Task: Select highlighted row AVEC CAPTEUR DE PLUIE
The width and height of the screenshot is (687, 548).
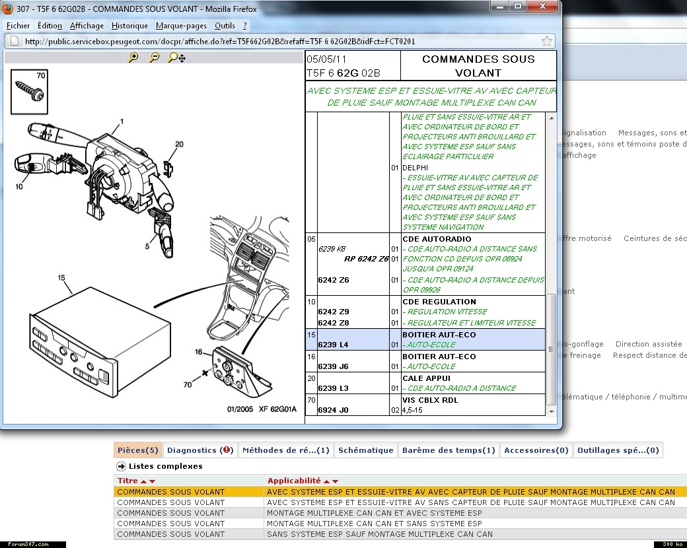Action: point(400,492)
